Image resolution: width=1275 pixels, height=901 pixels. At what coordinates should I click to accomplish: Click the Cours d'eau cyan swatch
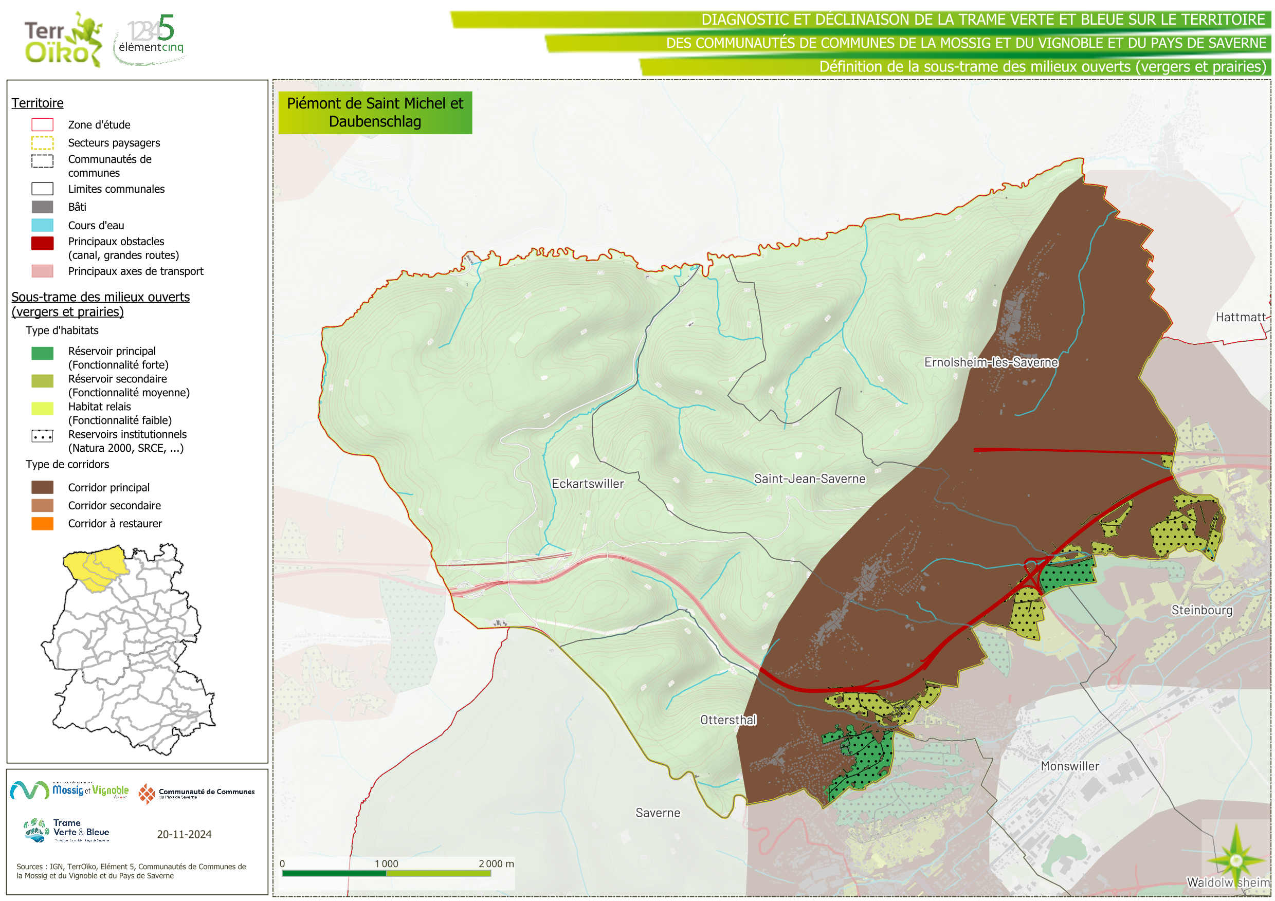tap(42, 225)
